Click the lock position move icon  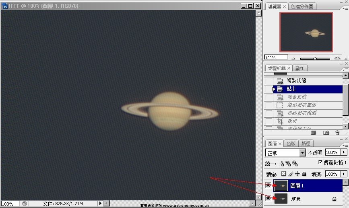[x=297, y=174]
